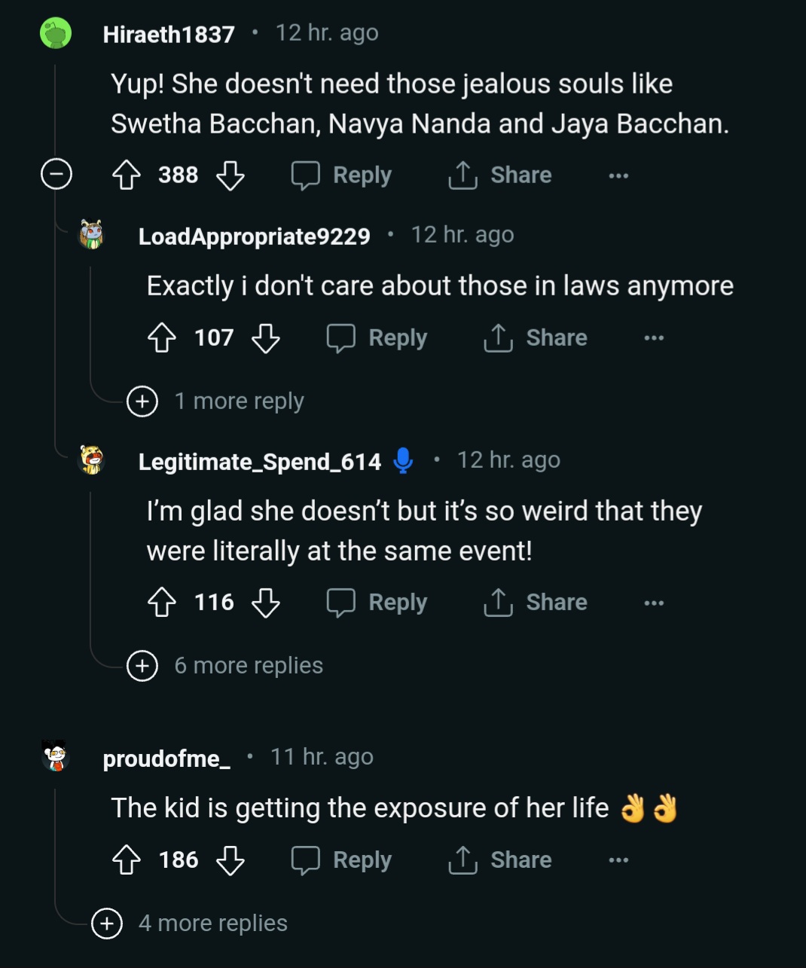Reply to proudofme_'s comment

(342, 860)
